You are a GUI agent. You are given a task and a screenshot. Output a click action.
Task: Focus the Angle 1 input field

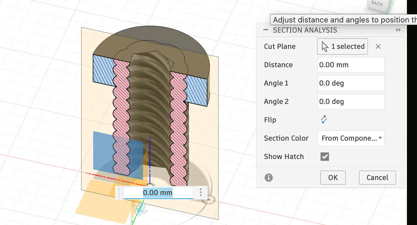click(351, 83)
